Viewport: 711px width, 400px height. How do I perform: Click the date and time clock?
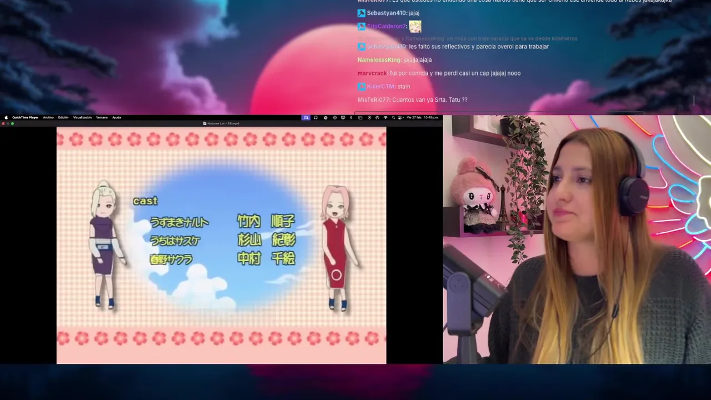tap(422, 117)
